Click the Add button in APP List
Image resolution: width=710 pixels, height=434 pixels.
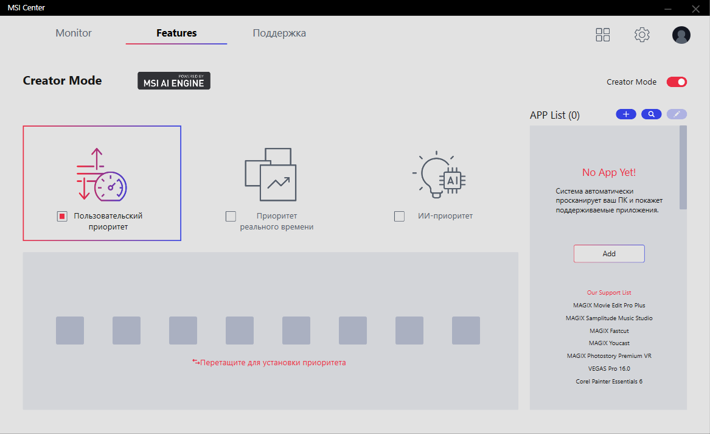(609, 254)
